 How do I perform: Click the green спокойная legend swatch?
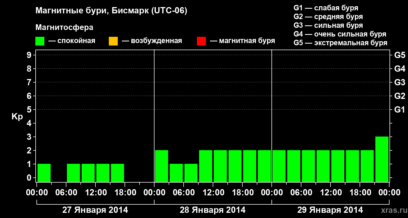click(40, 41)
